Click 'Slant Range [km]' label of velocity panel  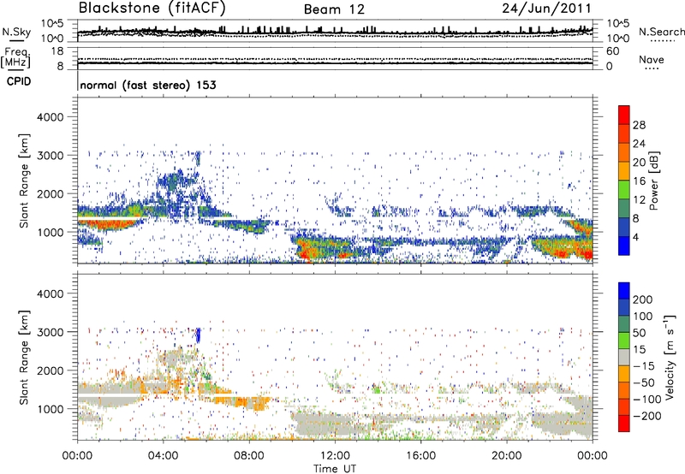click(x=24, y=357)
